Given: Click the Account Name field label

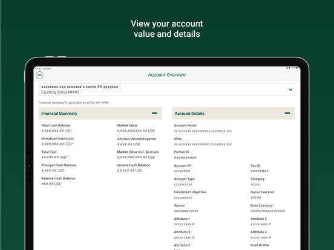Looking at the screenshot, I should pos(185,126).
